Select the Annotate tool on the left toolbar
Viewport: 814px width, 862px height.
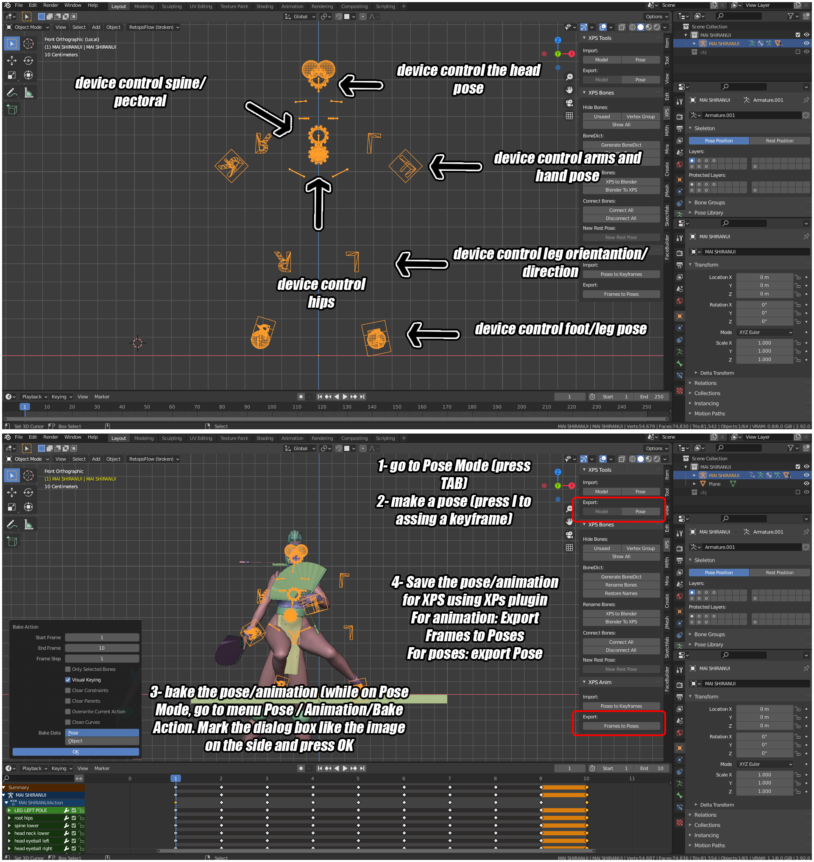(11, 91)
